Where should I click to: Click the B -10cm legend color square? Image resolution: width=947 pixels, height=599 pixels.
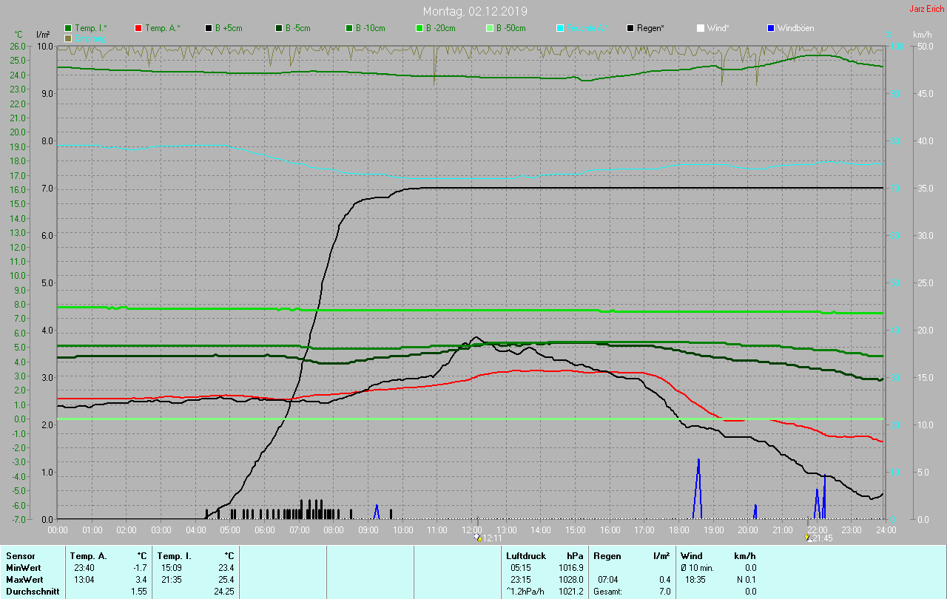pyautogui.click(x=349, y=28)
